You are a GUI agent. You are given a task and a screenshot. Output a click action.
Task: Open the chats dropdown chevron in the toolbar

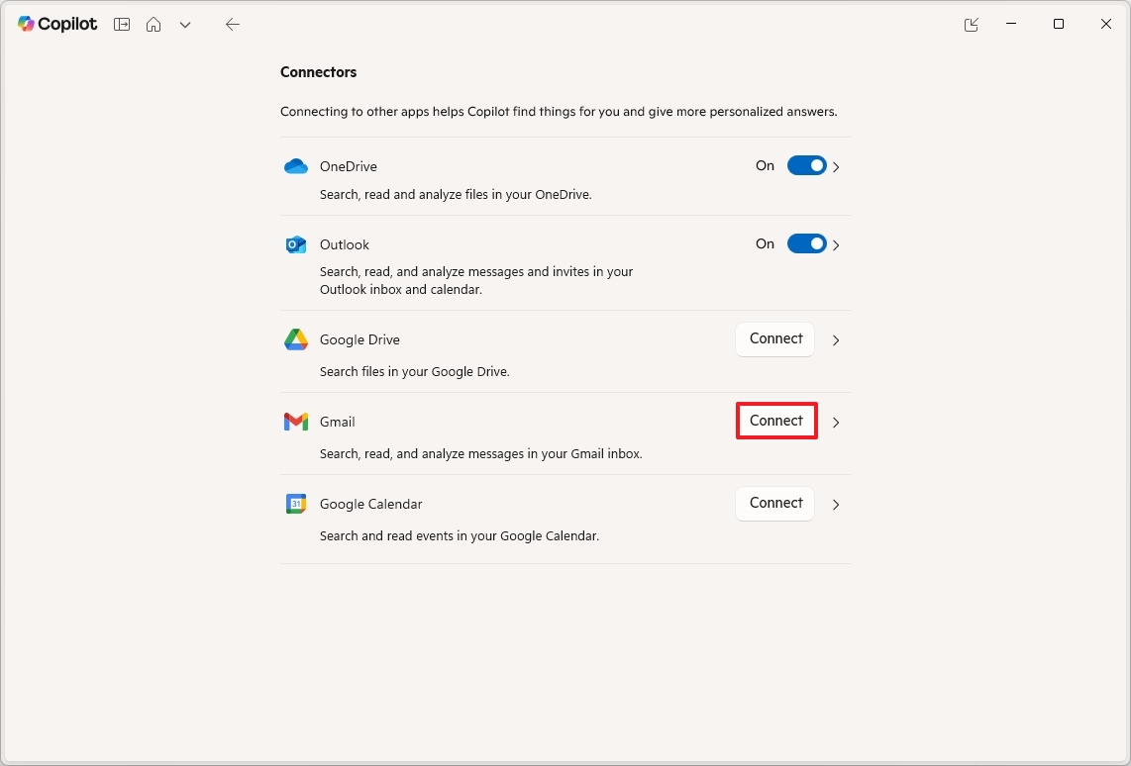point(185,24)
